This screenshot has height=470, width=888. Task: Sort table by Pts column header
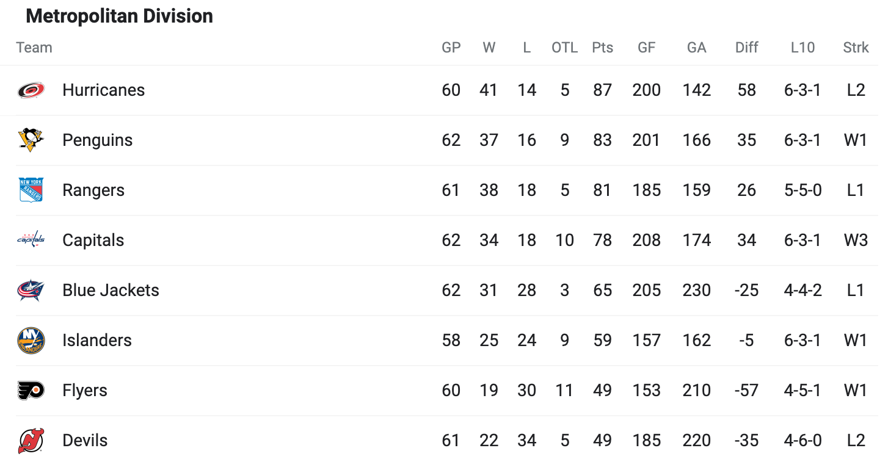click(x=602, y=48)
